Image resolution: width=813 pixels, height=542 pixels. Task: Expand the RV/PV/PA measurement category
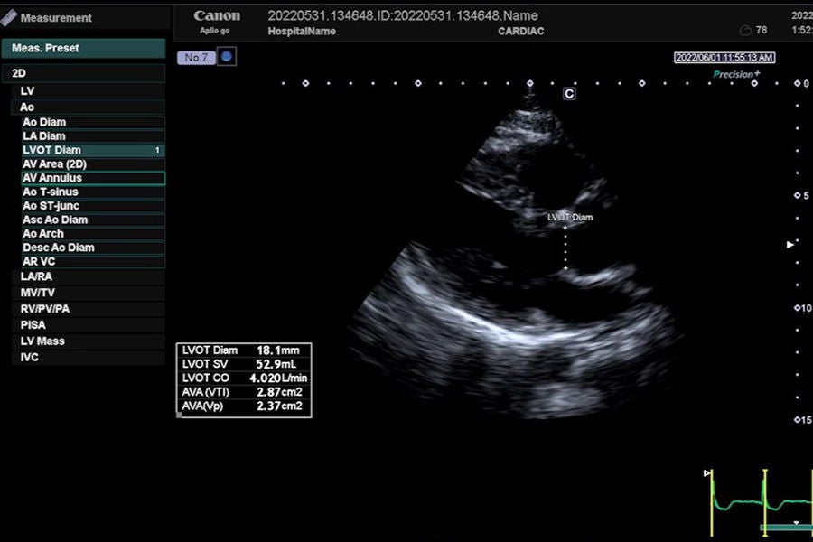click(88, 309)
